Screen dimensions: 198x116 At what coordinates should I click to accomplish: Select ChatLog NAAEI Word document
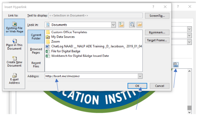(x=94, y=46)
